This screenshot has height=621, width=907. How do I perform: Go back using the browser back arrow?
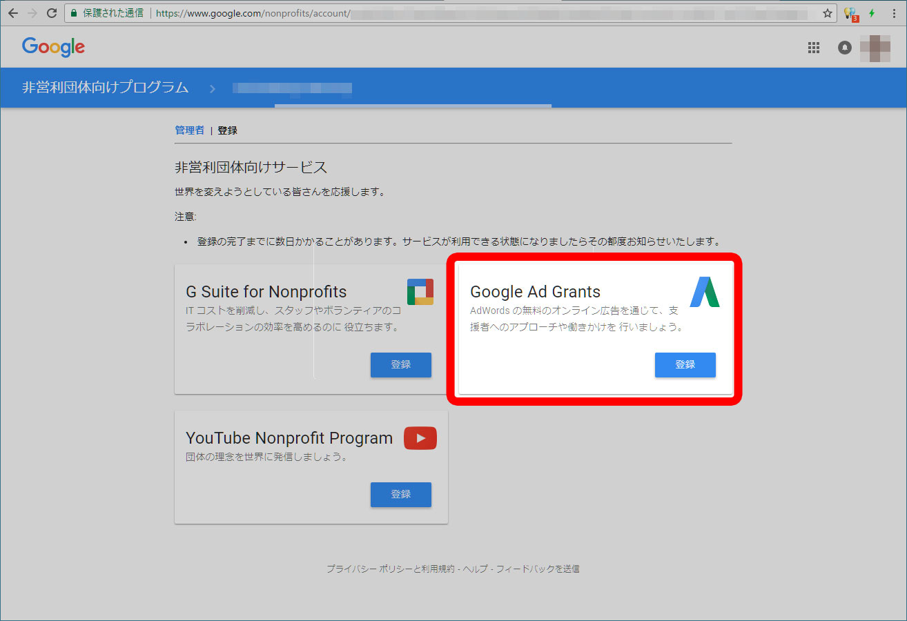tap(13, 13)
